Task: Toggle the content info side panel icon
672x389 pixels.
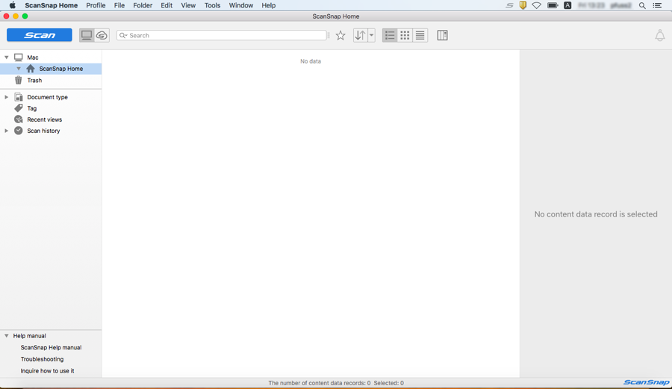Action: pos(442,35)
